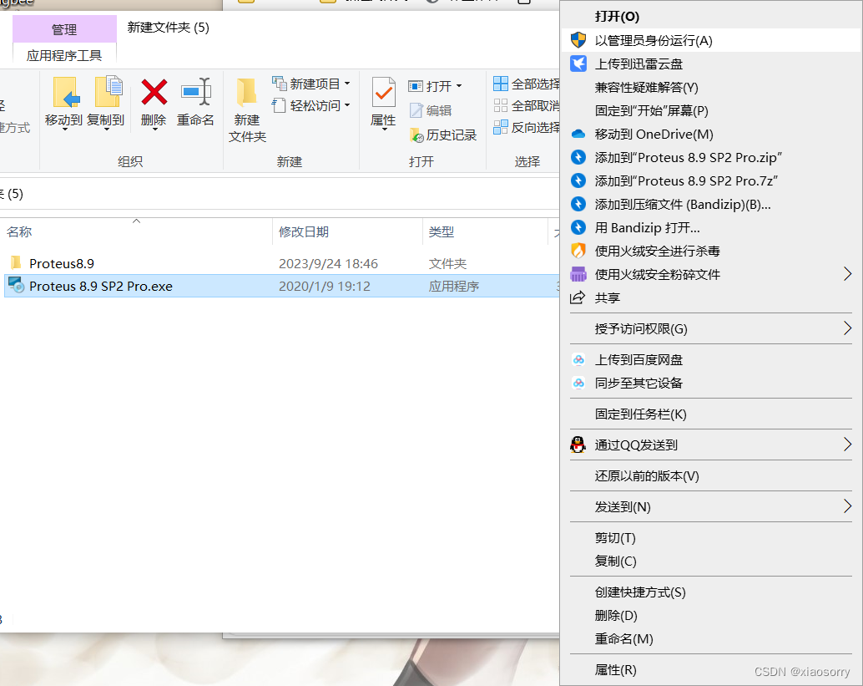Click the Proteus8.9 folder name
This screenshot has height=686, width=863.
tap(62, 264)
